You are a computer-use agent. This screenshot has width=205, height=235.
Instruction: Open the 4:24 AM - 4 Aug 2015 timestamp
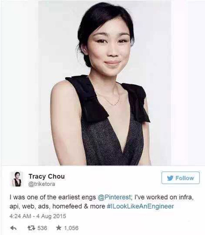(38, 216)
